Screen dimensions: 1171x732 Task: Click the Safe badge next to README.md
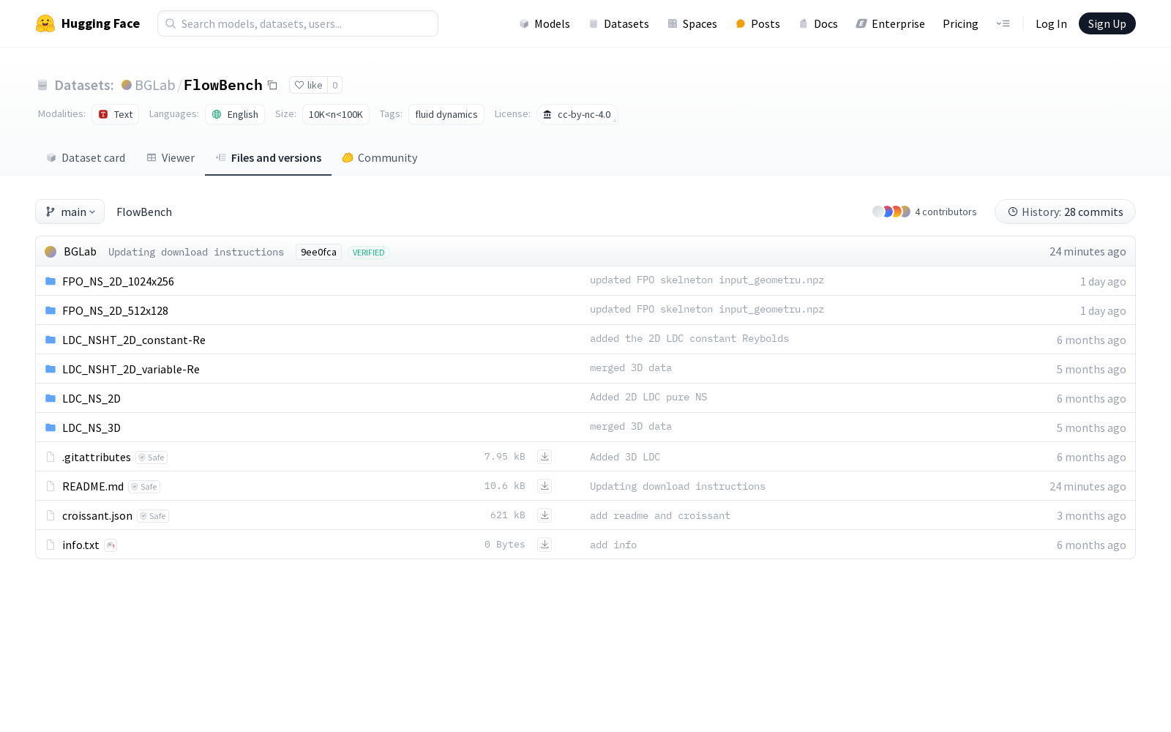point(144,487)
